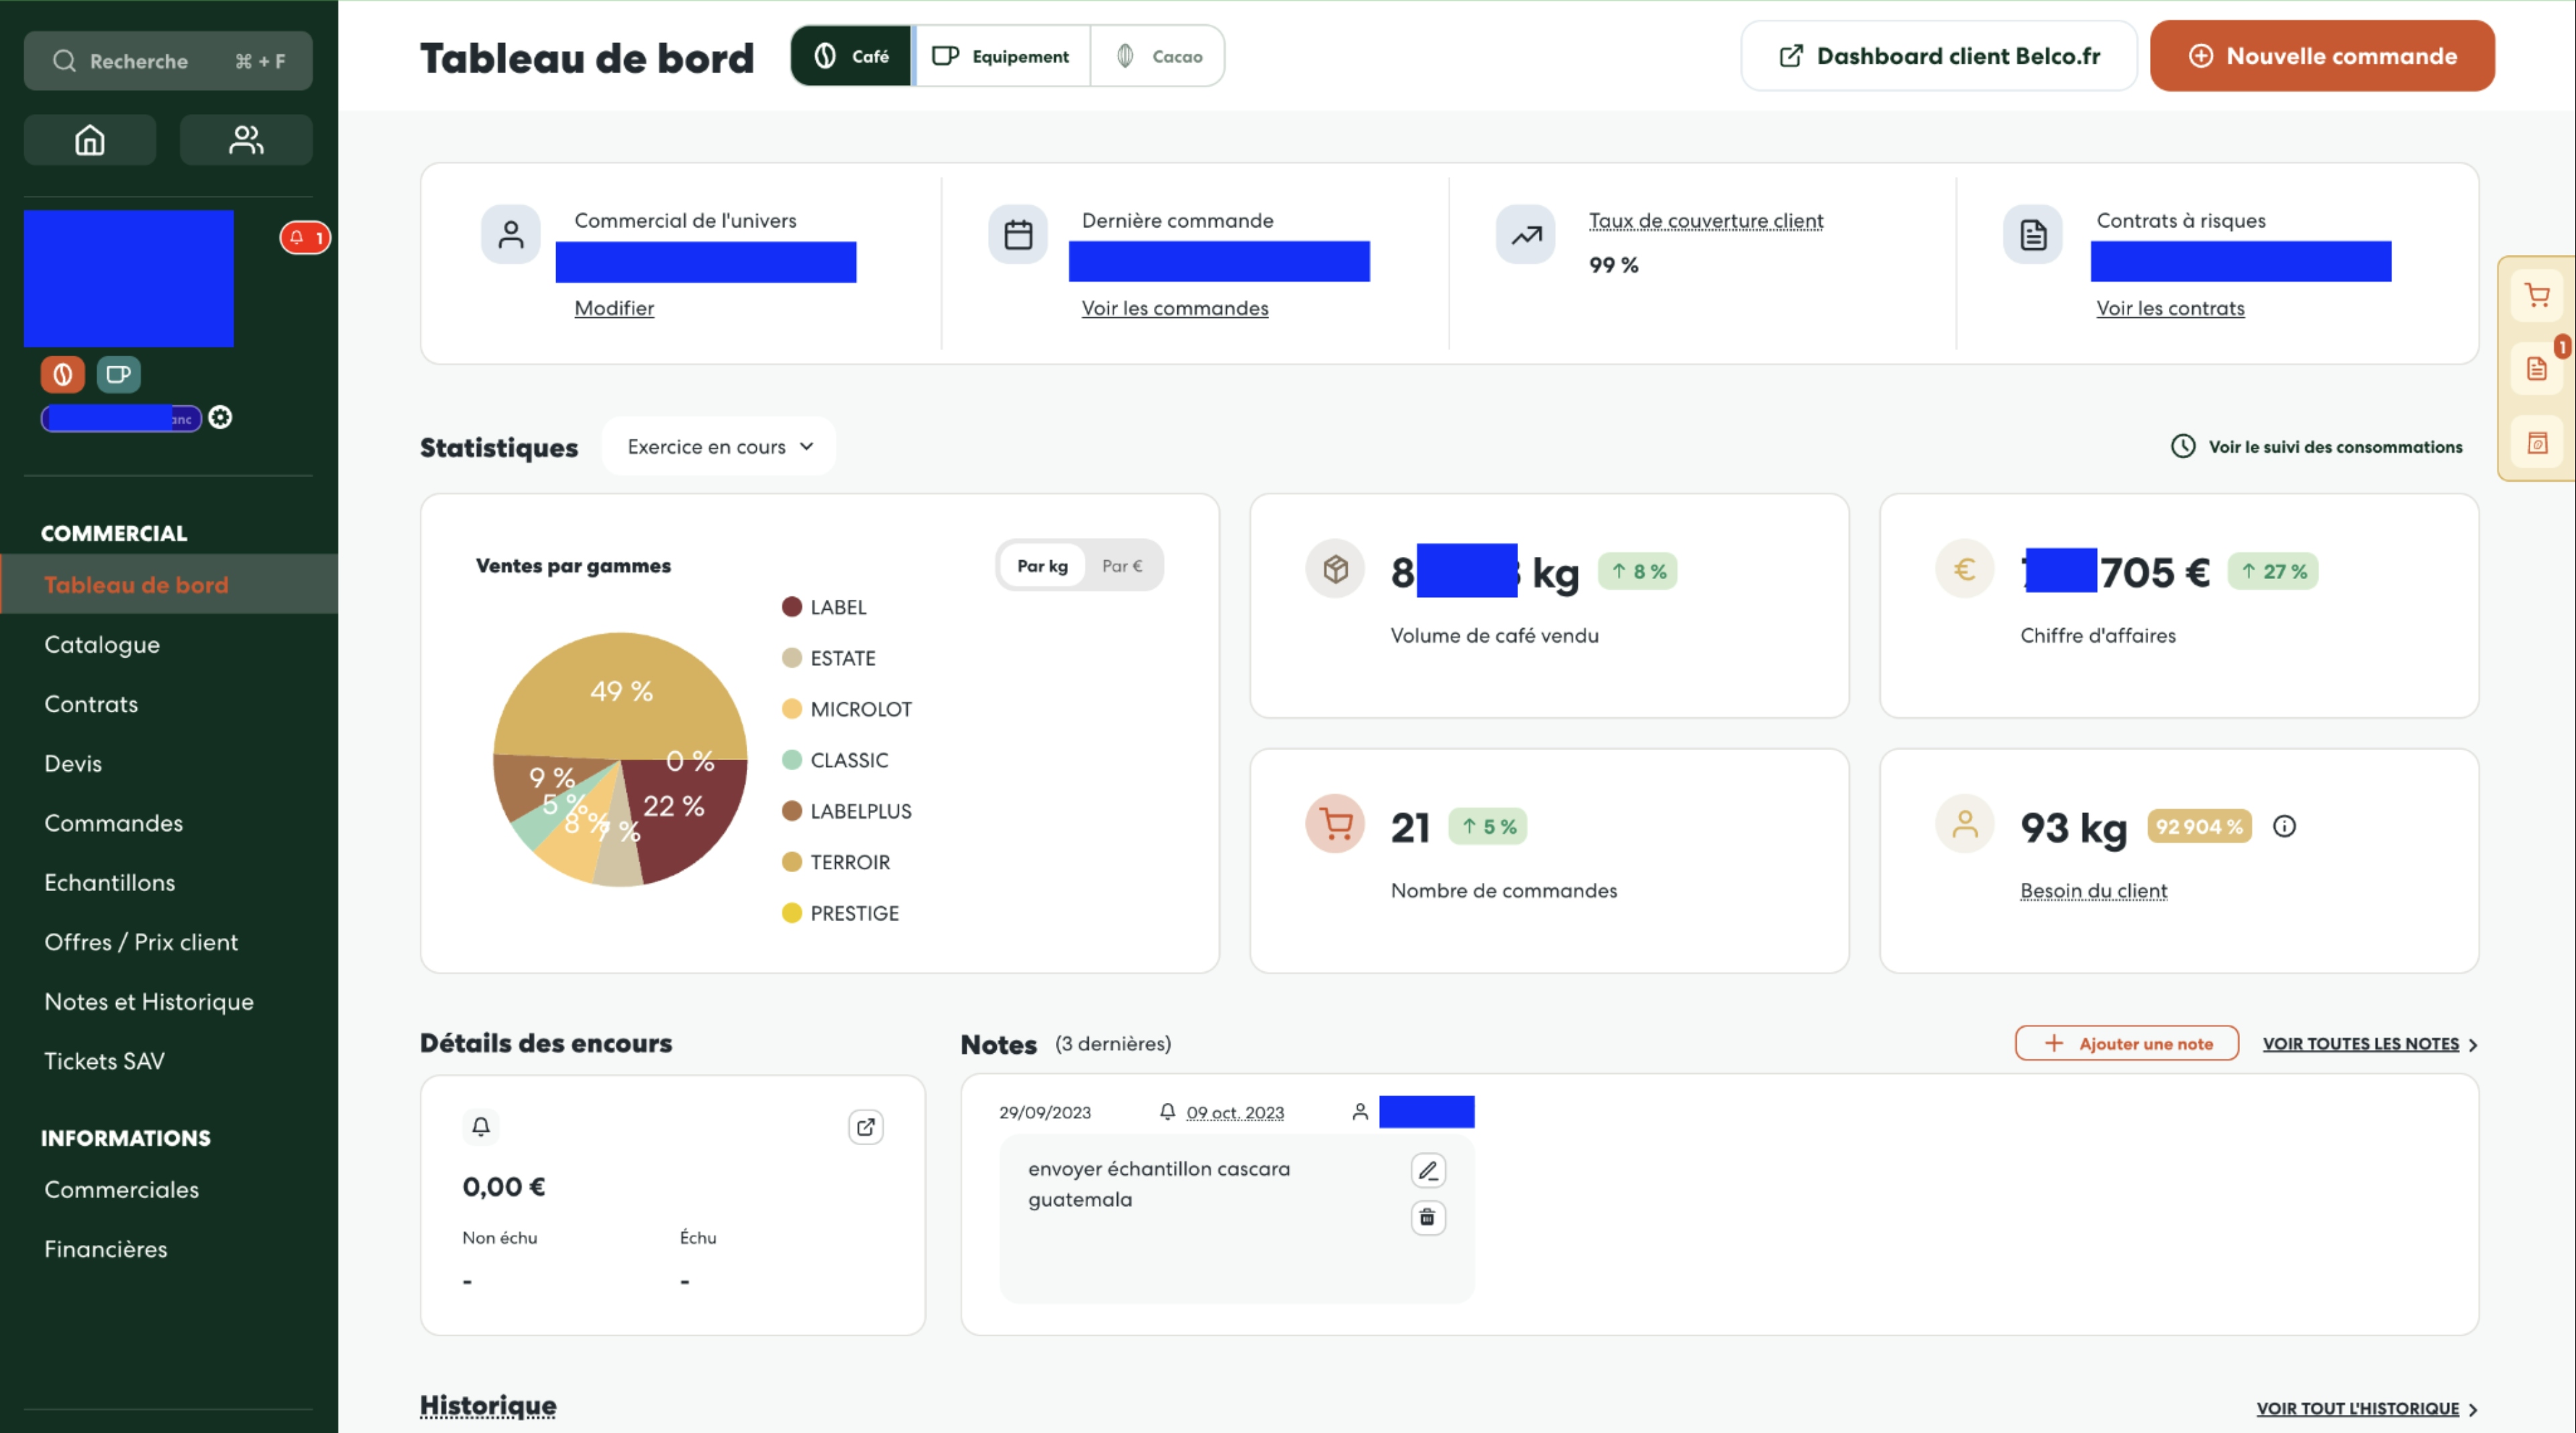Delete the cascara guatemala note

1427,1217
